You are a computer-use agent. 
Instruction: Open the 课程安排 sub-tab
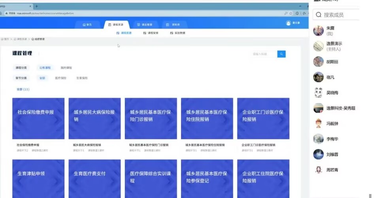click(x=151, y=33)
